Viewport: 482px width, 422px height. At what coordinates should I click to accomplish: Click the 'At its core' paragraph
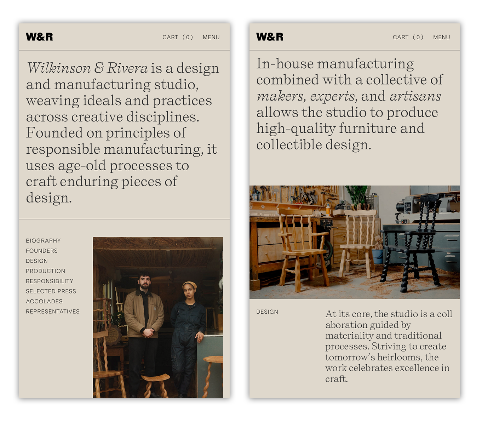pos(388,346)
